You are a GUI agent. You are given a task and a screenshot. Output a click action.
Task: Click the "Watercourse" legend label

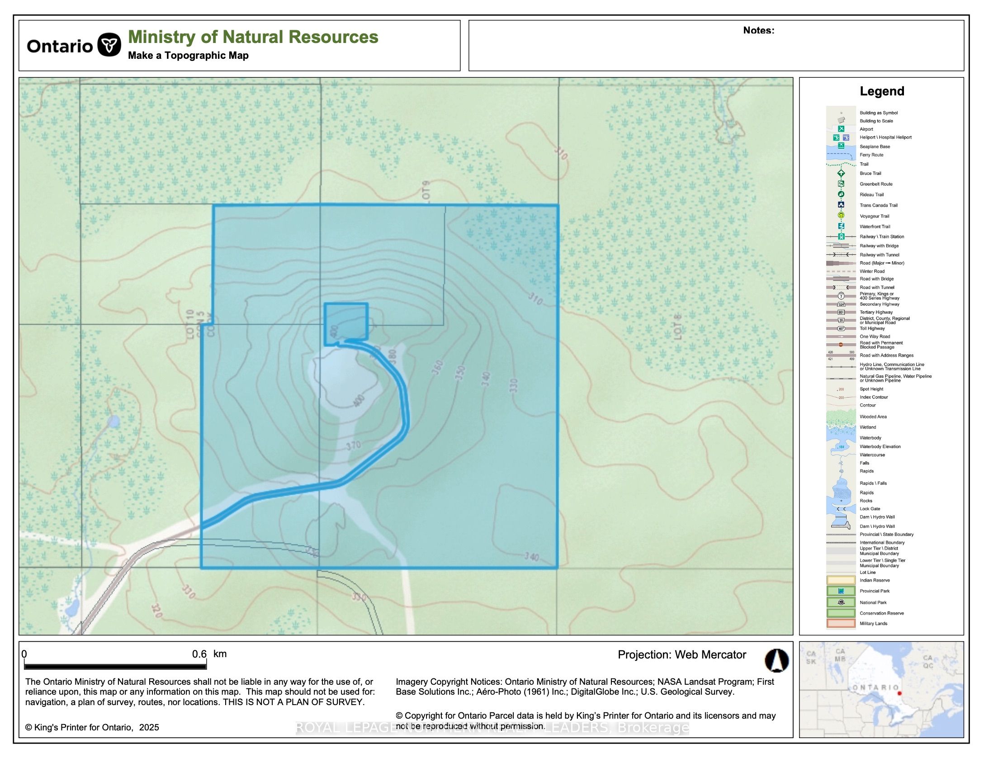coord(872,455)
